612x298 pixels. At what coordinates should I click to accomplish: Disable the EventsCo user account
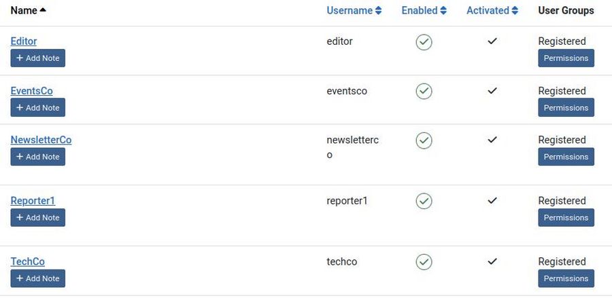[424, 91]
